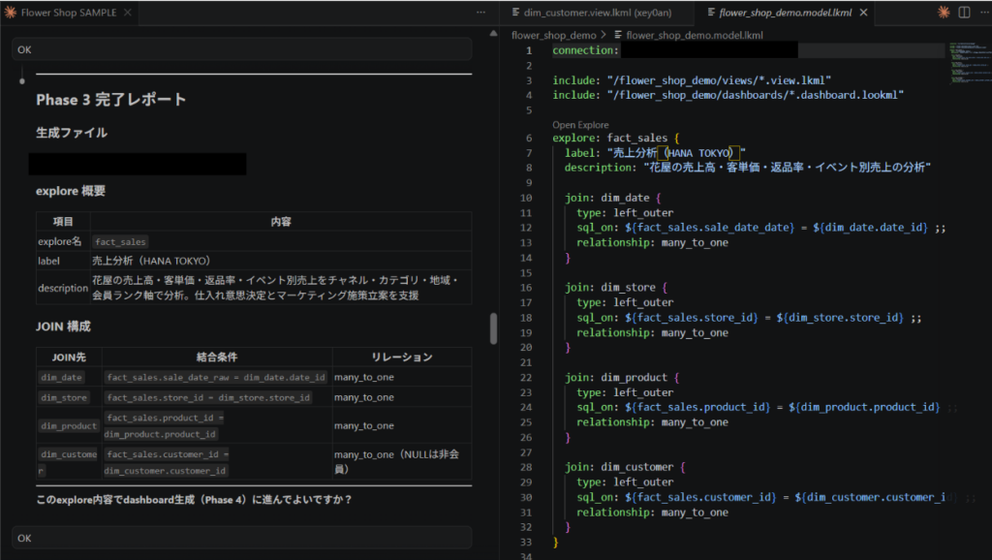Click the explore: fact_sales { line
Viewport: 992px width, 560px height.
616,138
